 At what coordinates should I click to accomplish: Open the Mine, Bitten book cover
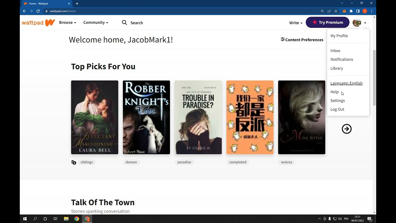click(x=302, y=117)
